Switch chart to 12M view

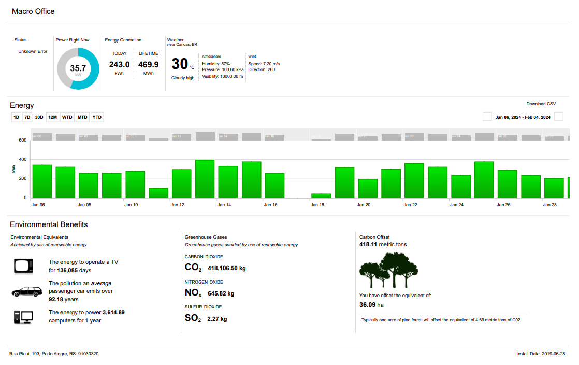52,117
